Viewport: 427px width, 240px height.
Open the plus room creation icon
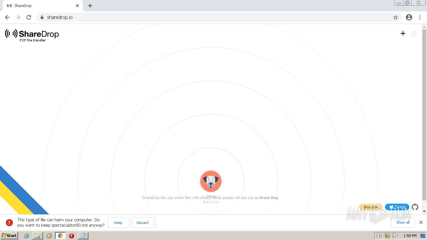click(403, 33)
